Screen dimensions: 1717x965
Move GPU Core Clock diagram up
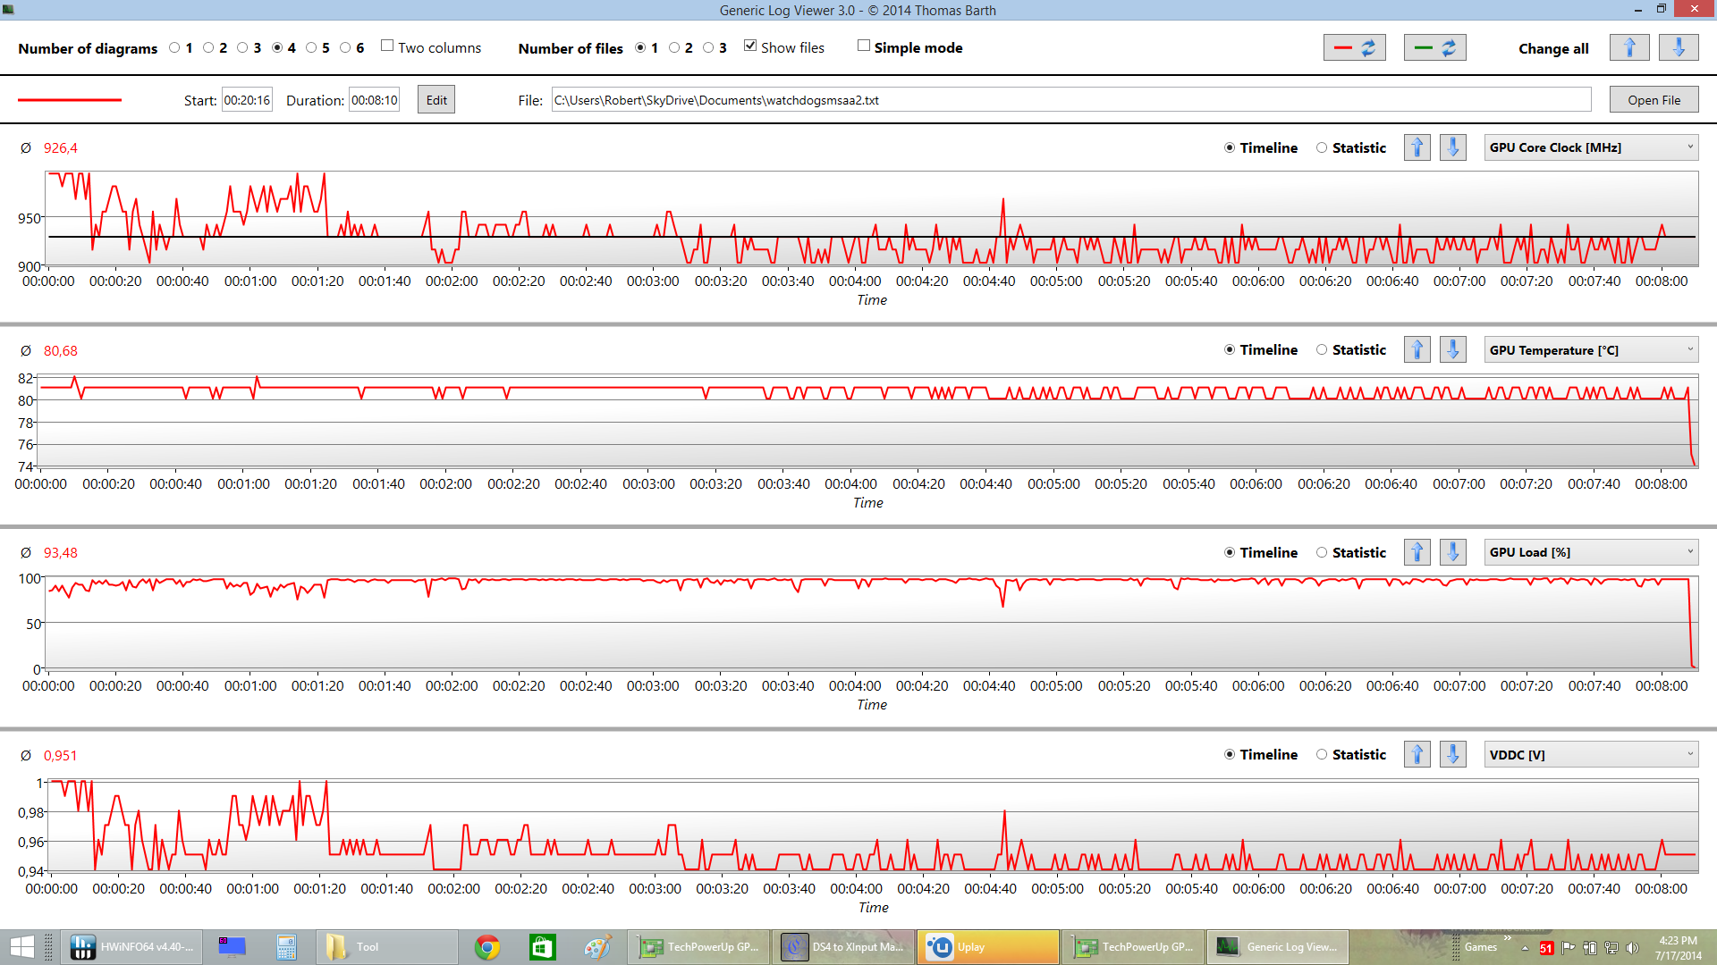point(1417,147)
